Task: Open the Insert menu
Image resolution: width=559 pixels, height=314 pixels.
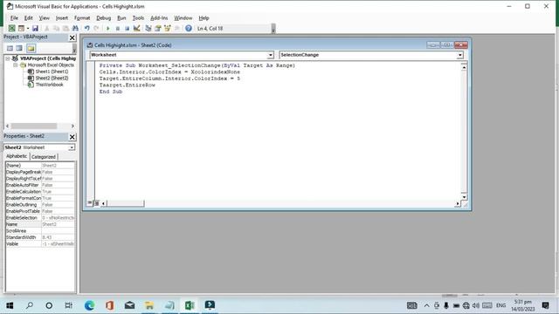Action: (62, 17)
